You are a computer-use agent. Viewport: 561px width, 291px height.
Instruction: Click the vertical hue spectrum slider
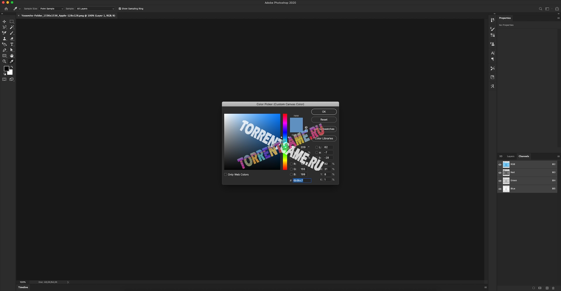click(x=285, y=142)
